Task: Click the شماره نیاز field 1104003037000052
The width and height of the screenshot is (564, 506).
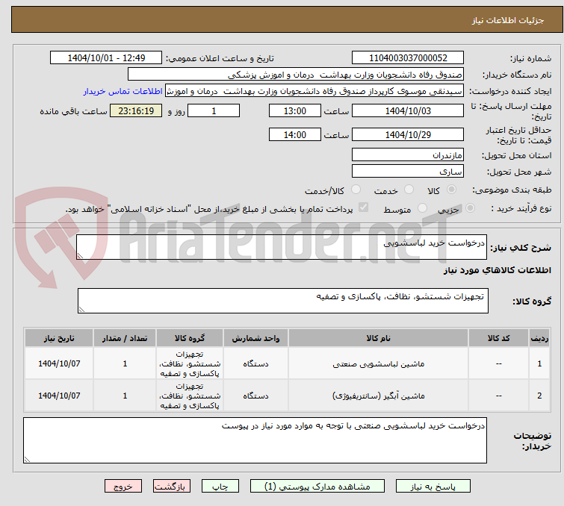Action: 408,58
